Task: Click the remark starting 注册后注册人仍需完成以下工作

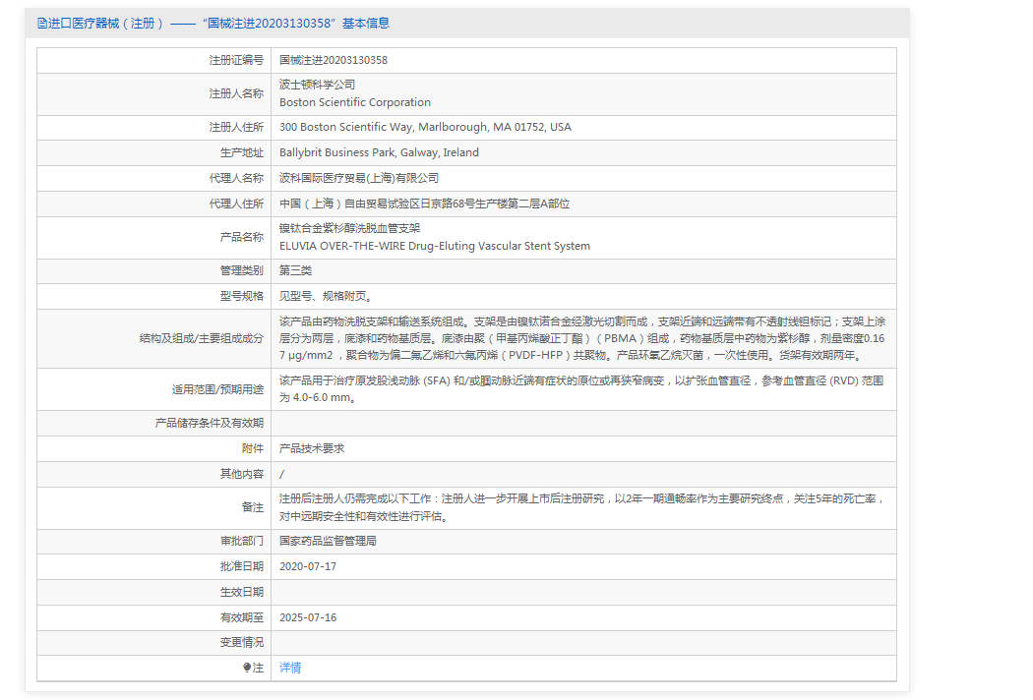Action: coord(582,507)
